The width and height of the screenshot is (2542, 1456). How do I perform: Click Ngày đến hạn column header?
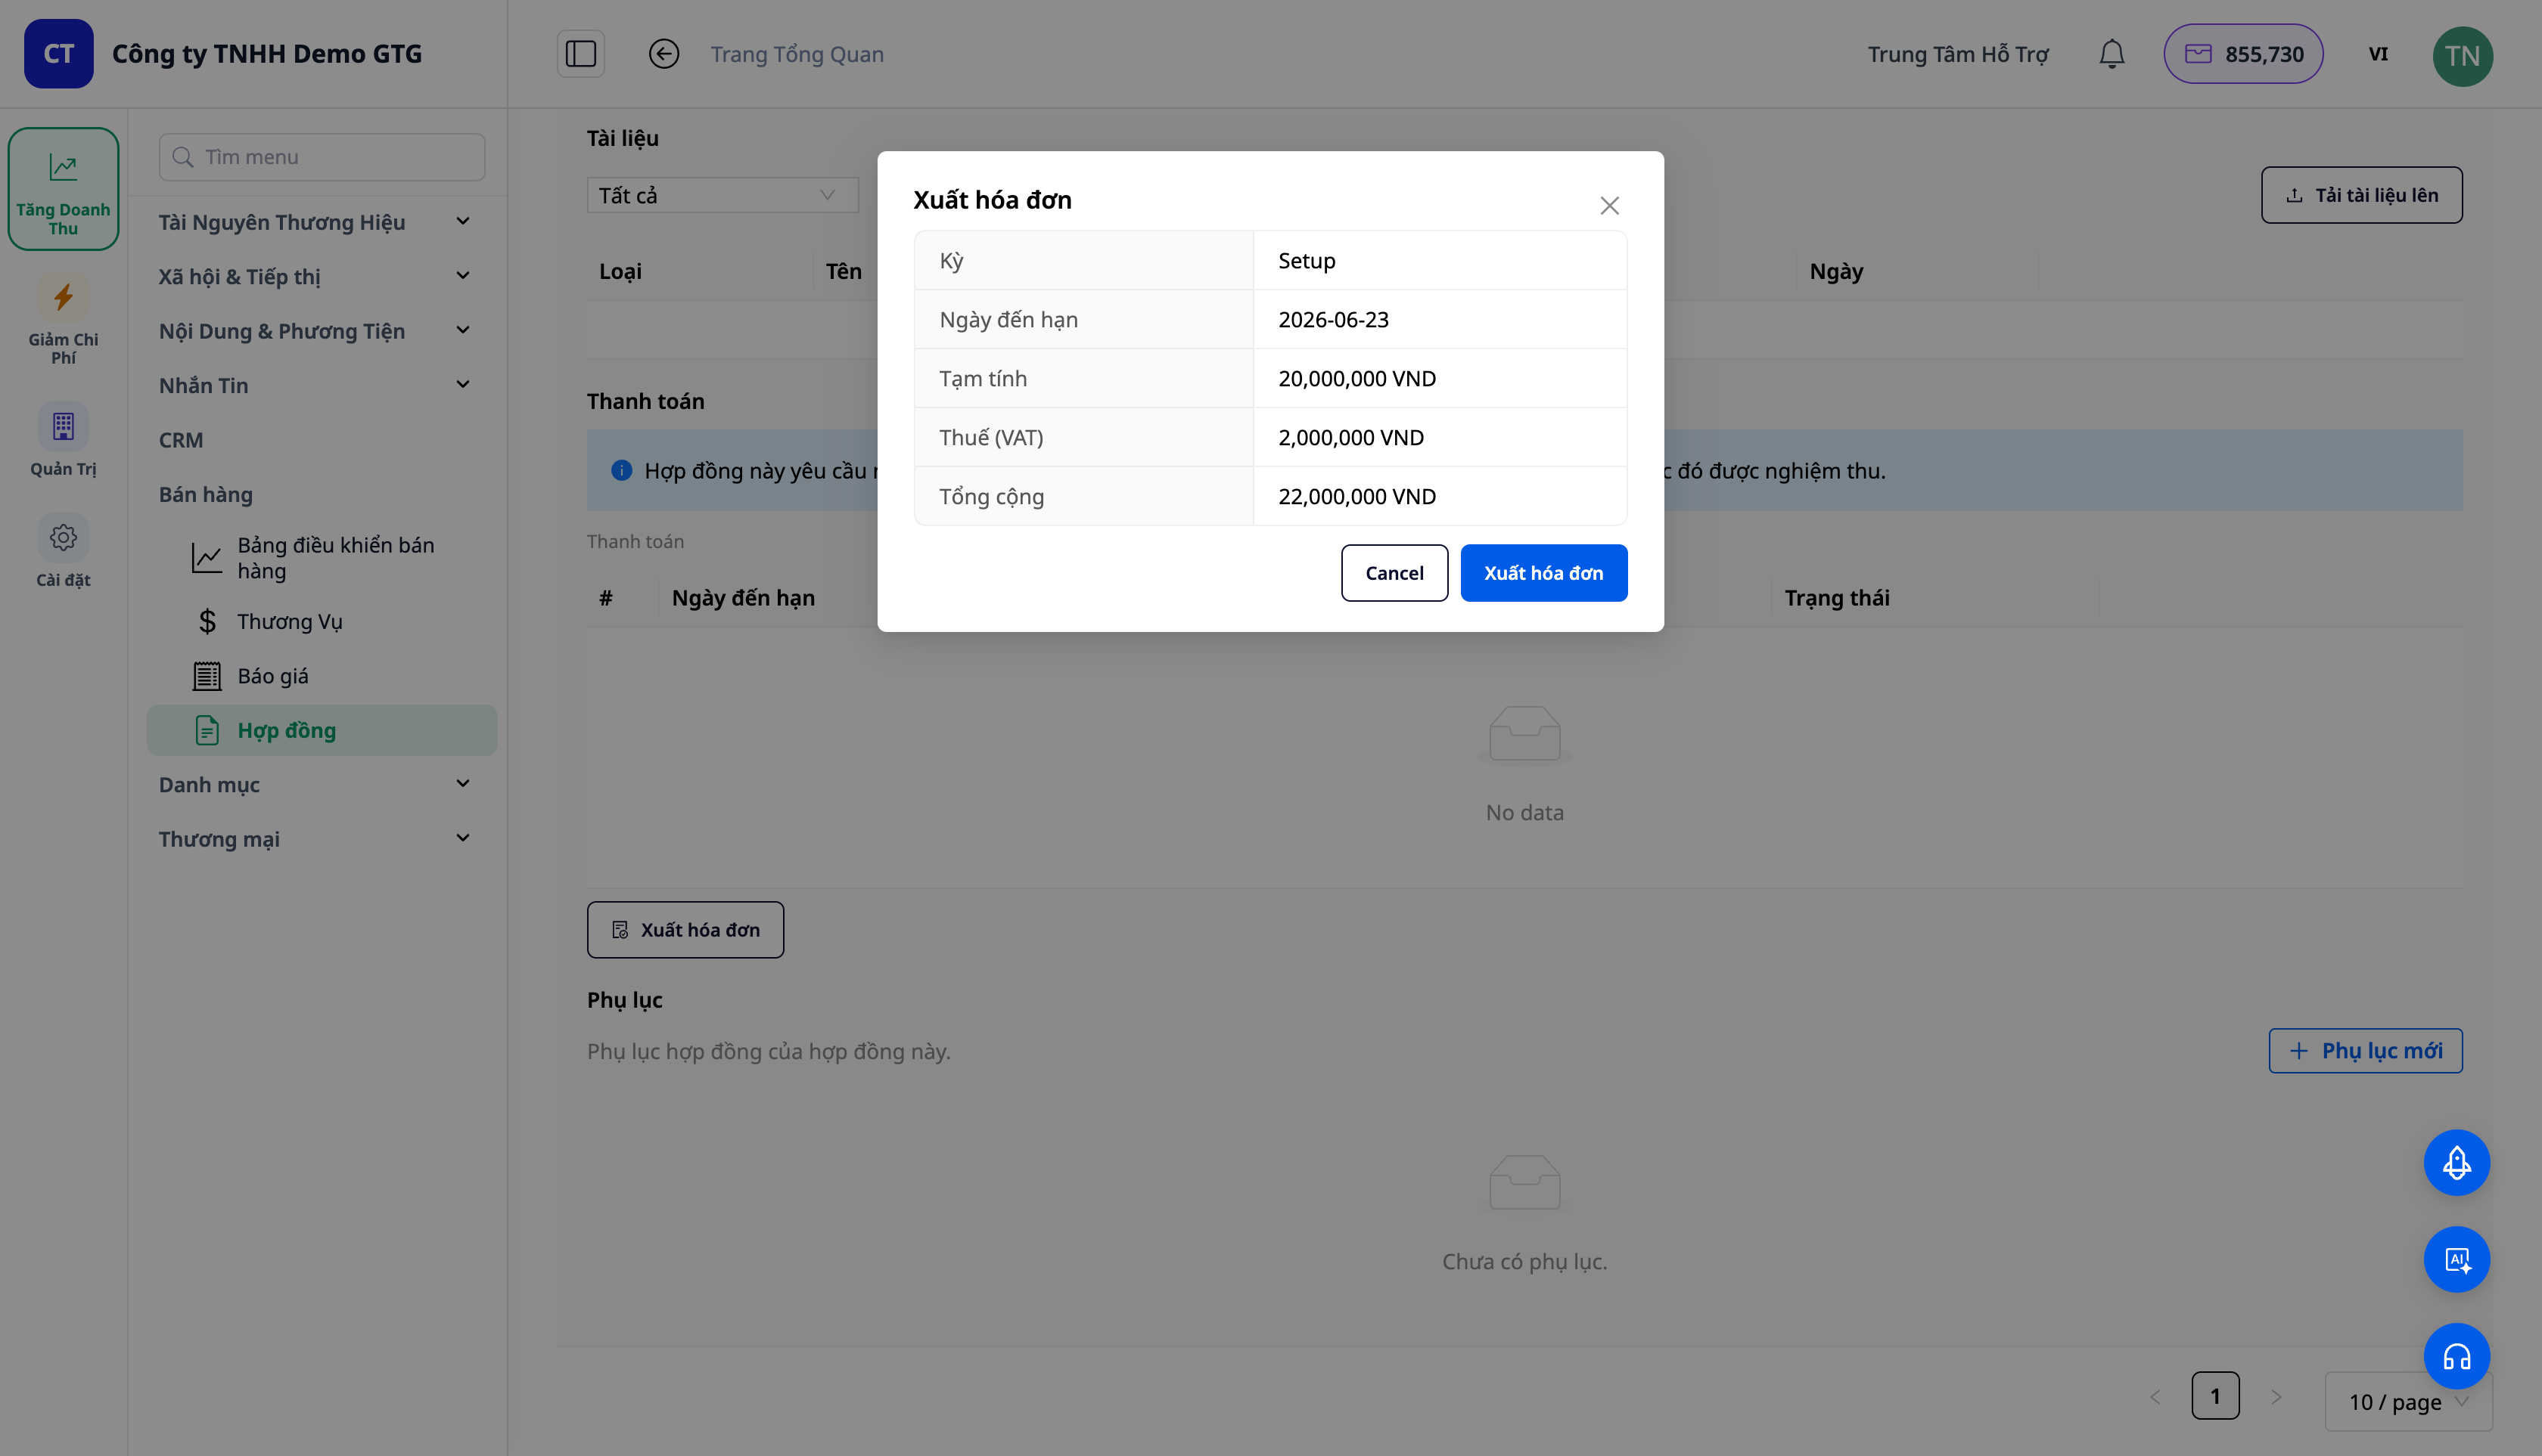point(743,598)
